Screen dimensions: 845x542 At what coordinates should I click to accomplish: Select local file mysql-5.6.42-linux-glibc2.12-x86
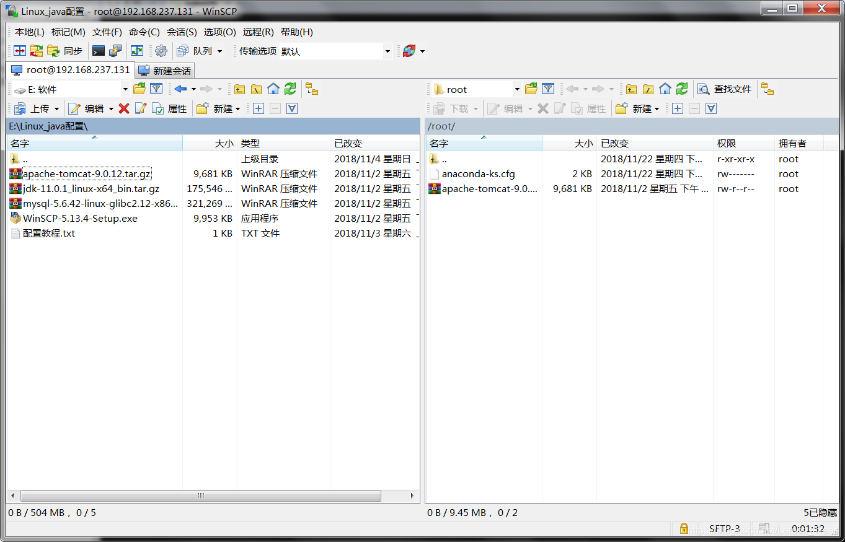[x=100, y=204]
